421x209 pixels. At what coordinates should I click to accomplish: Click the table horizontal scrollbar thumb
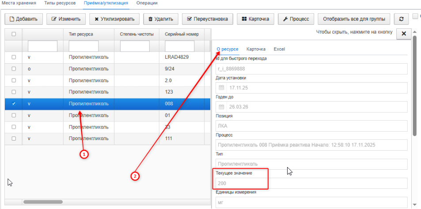[x=43, y=201]
